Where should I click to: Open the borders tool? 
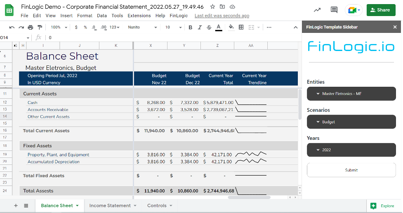pos(241,27)
